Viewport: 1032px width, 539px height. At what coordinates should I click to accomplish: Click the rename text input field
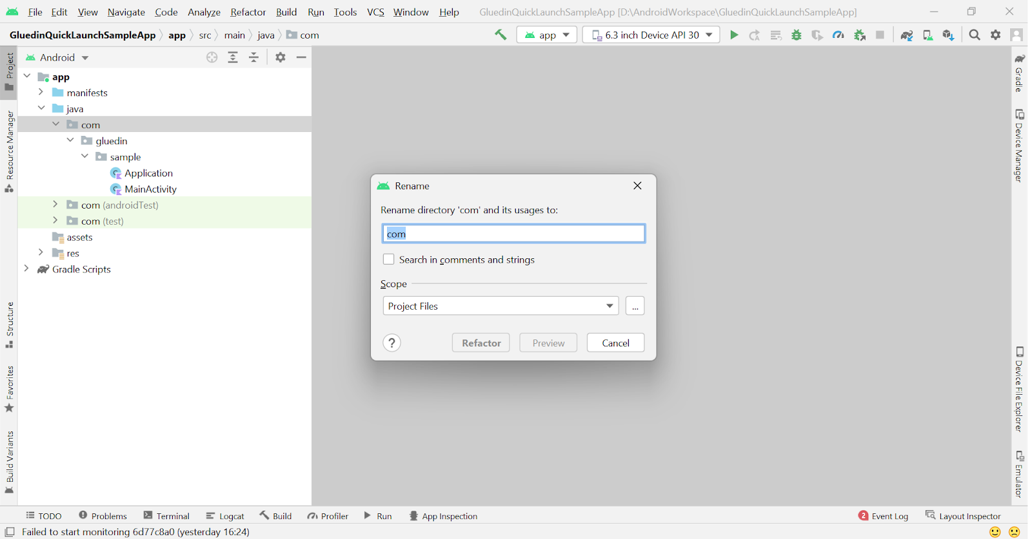click(x=513, y=233)
